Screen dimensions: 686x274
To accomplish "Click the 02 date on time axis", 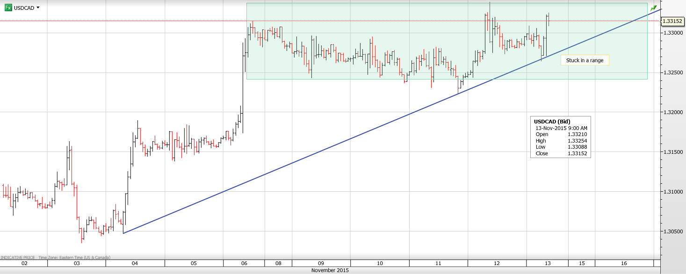I will click(x=24, y=263).
